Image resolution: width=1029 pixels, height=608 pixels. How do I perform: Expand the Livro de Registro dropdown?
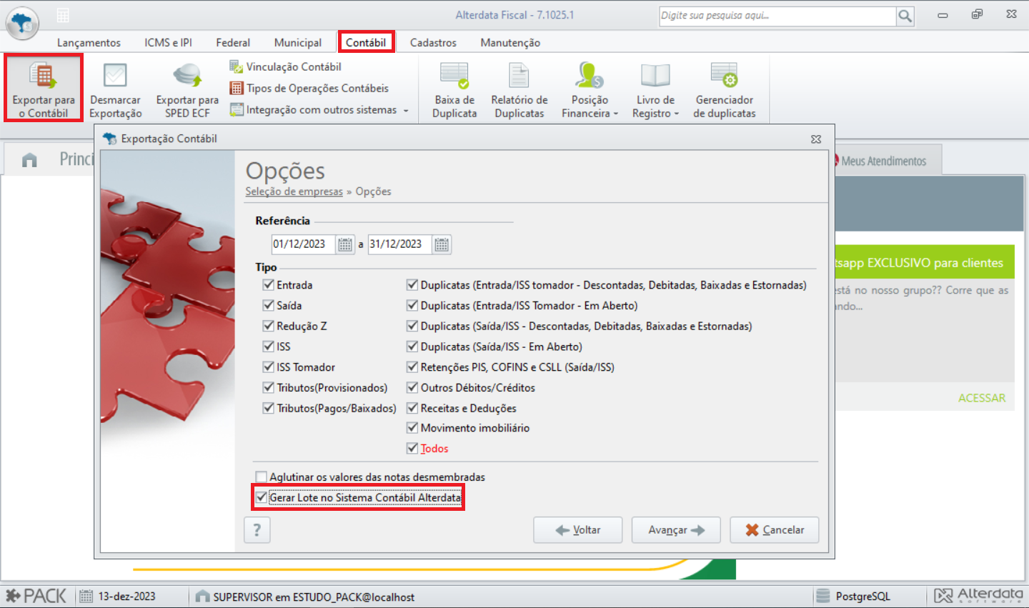tap(676, 114)
